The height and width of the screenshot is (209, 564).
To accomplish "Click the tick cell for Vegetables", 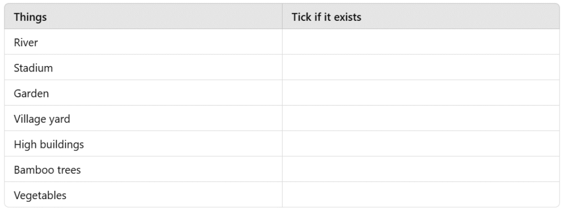I will tap(421, 195).
